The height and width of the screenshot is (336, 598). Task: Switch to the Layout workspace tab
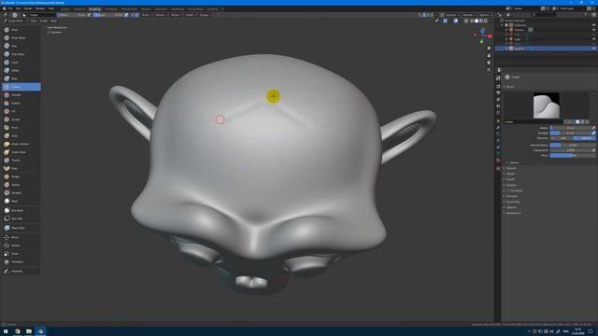tap(65, 8)
